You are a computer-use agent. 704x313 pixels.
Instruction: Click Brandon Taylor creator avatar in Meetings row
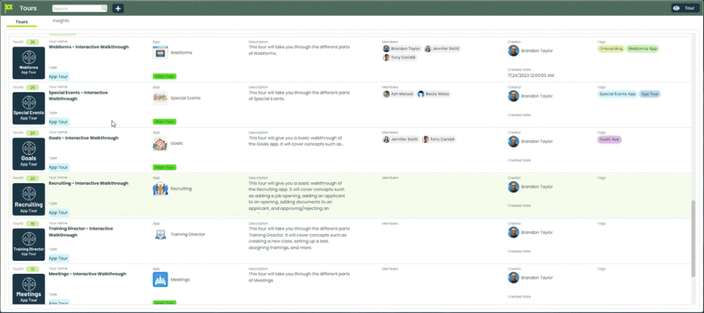[513, 277]
